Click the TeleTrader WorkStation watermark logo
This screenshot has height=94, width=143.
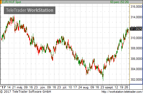[x=30, y=10]
